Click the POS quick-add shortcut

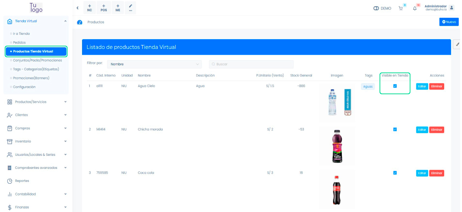tap(104, 8)
